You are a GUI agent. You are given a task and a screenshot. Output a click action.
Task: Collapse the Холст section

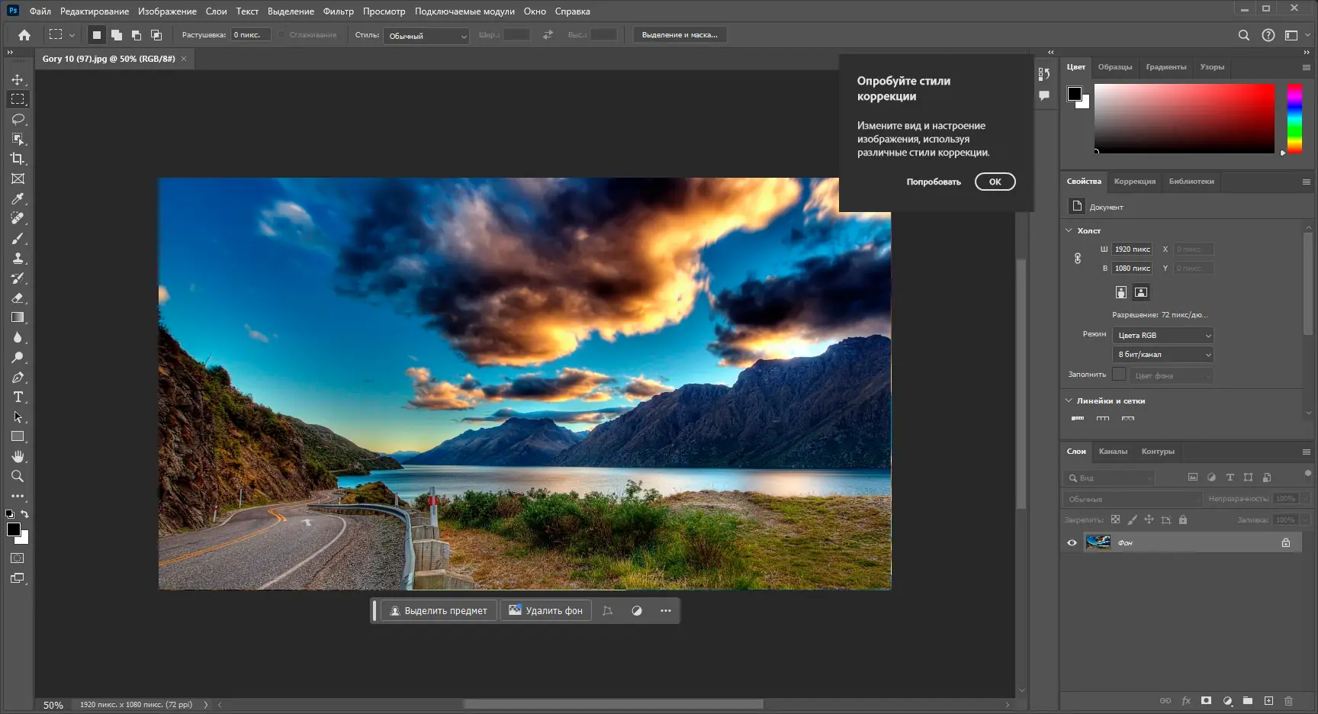(1069, 230)
